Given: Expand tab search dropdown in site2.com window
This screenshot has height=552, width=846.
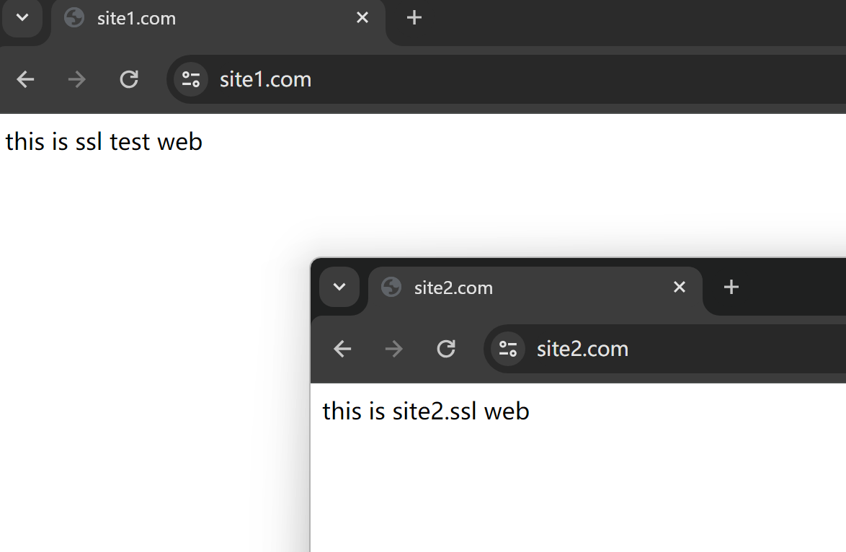Looking at the screenshot, I should click(x=339, y=287).
